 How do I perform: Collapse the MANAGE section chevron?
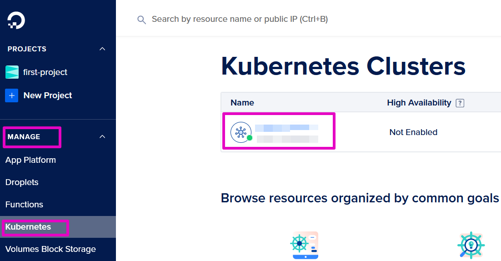coord(102,137)
